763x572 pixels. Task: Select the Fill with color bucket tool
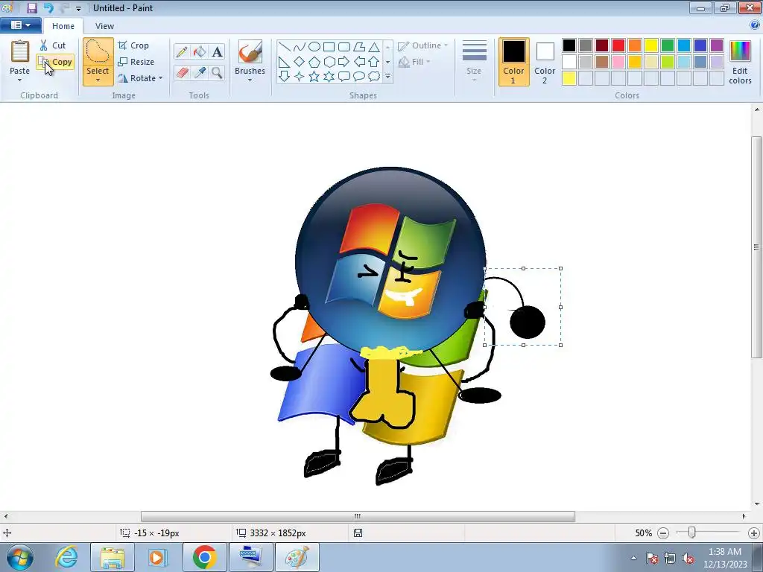click(199, 51)
